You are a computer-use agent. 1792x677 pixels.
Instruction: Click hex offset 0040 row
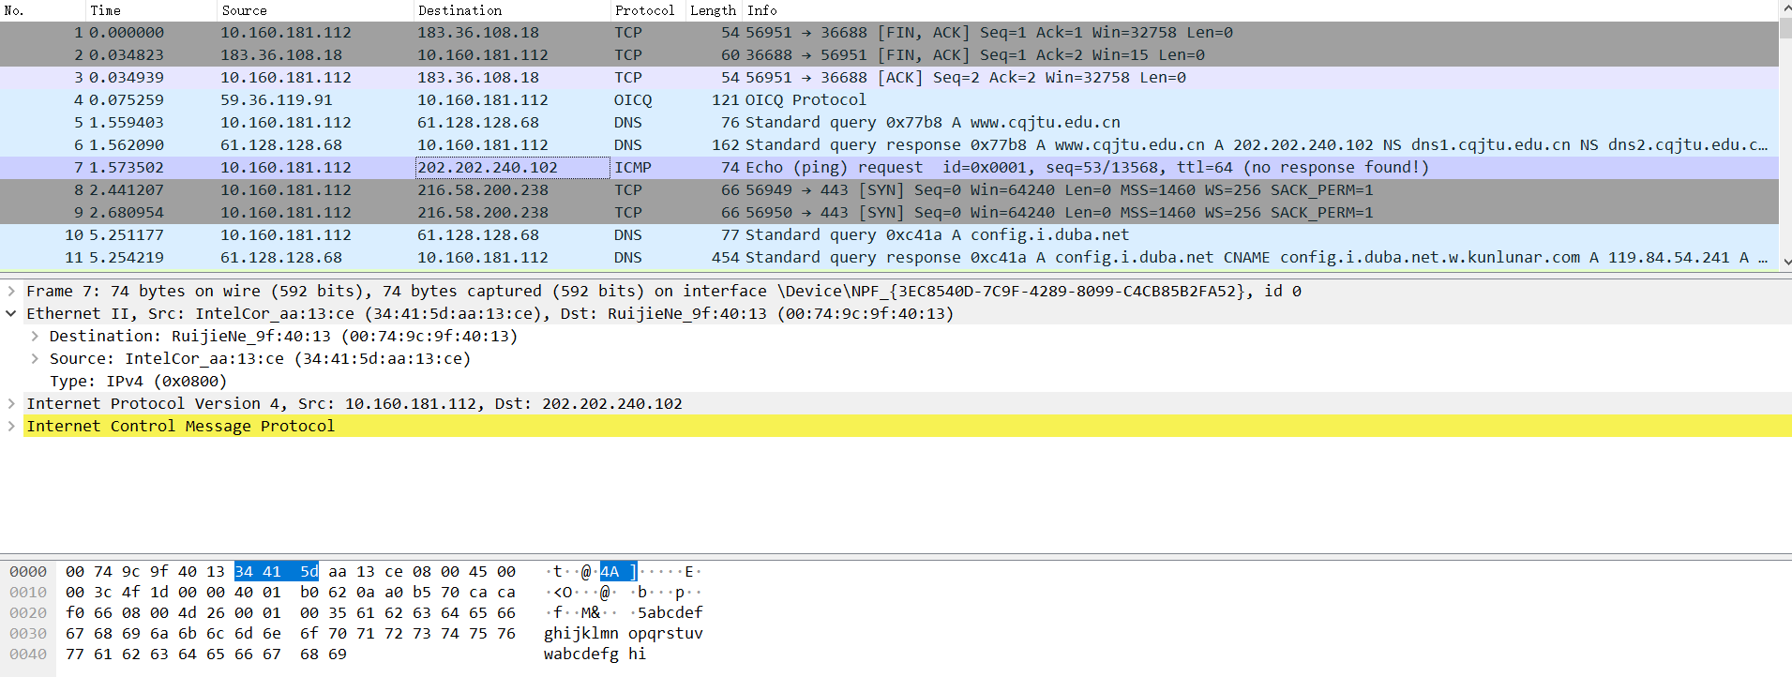(x=28, y=654)
